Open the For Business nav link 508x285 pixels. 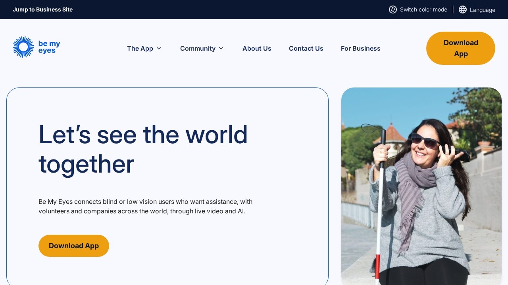click(x=360, y=48)
